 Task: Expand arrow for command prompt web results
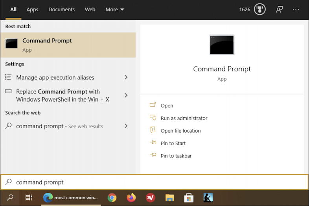126,126
